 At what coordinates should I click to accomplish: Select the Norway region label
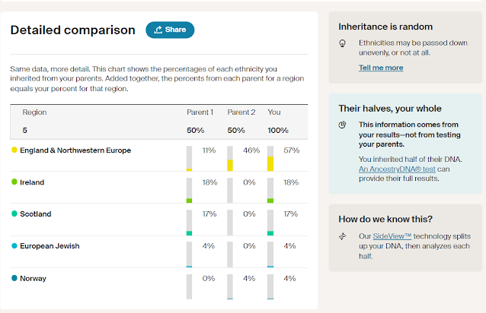tap(33, 278)
